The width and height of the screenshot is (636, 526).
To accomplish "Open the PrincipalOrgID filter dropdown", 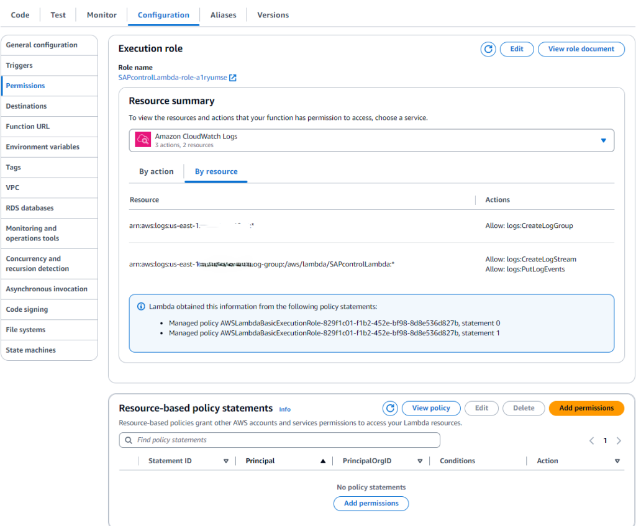I will pyautogui.click(x=420, y=460).
